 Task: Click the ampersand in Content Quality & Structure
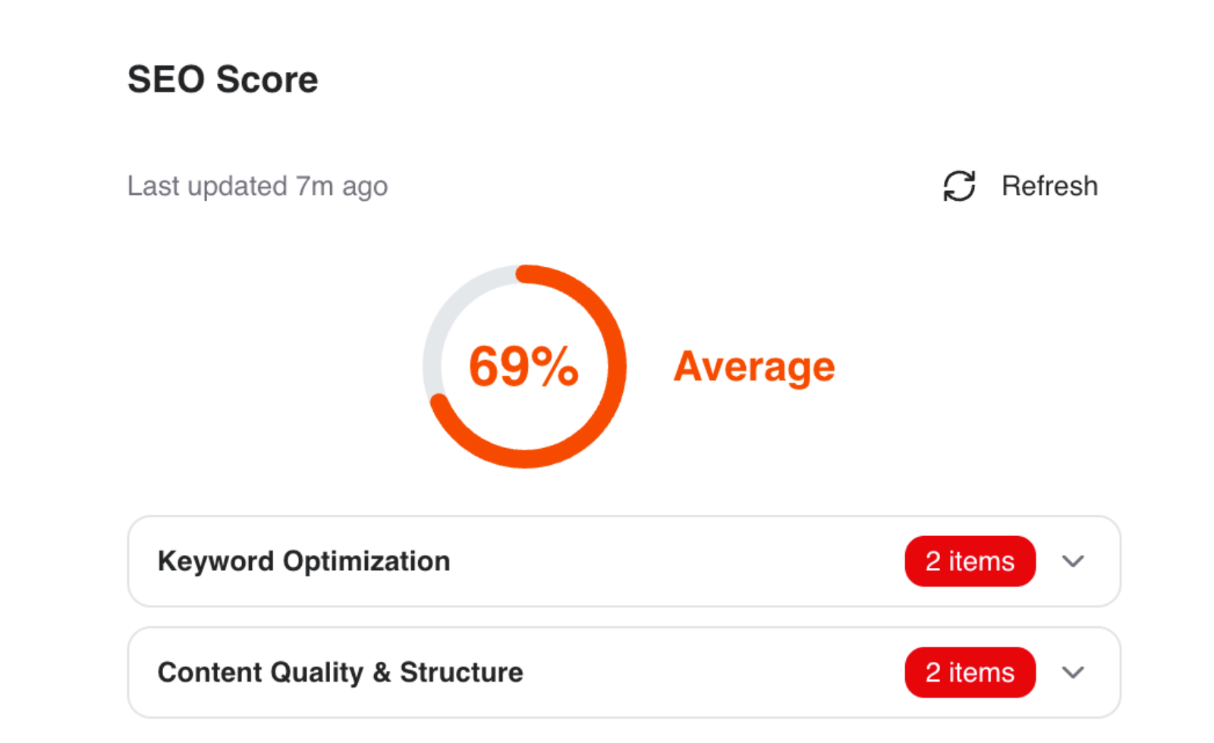click(x=382, y=672)
